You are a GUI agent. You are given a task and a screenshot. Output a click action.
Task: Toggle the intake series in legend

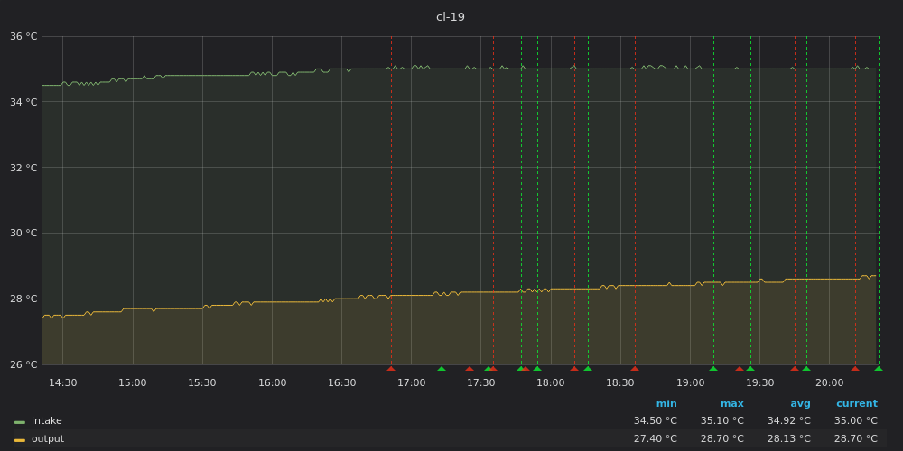click(47, 421)
